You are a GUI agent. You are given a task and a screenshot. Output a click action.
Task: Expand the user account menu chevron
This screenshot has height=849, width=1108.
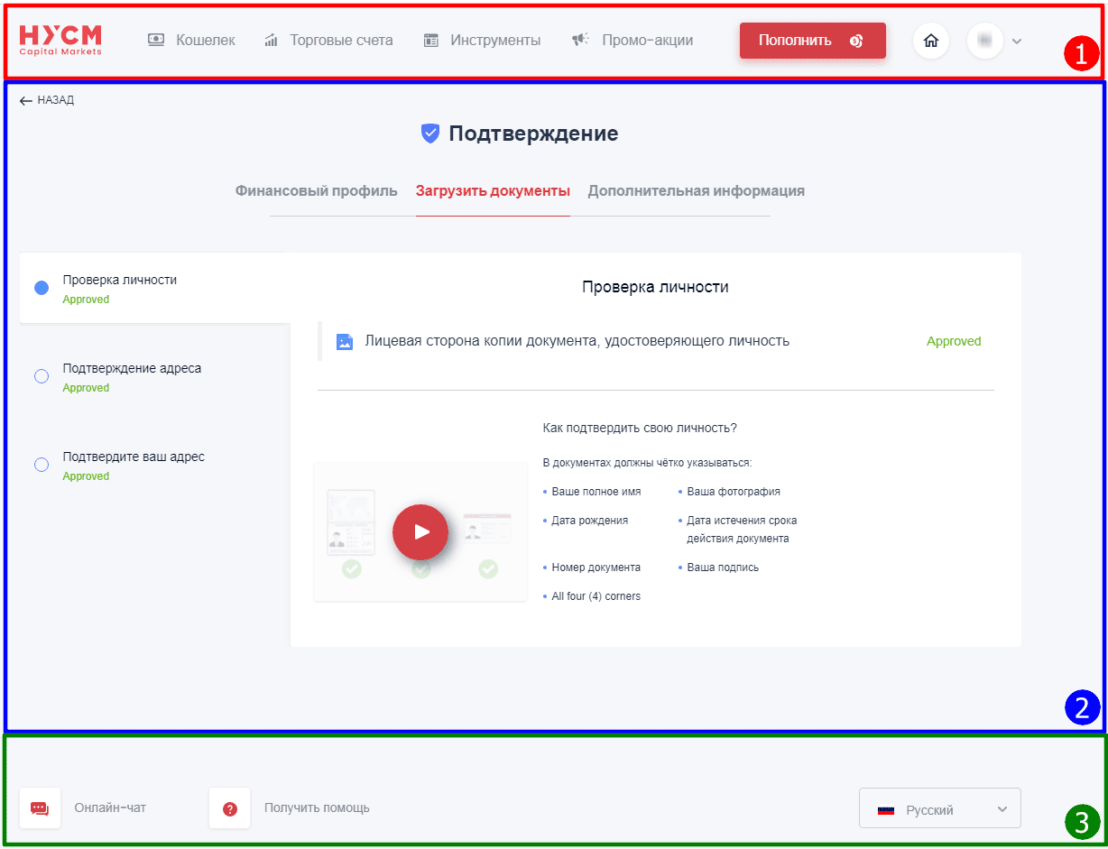1017,41
